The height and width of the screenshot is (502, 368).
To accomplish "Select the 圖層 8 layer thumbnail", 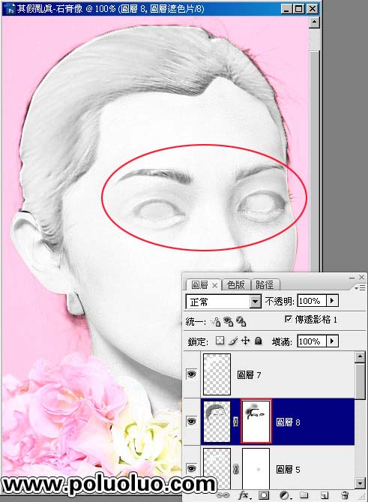I will (217, 421).
